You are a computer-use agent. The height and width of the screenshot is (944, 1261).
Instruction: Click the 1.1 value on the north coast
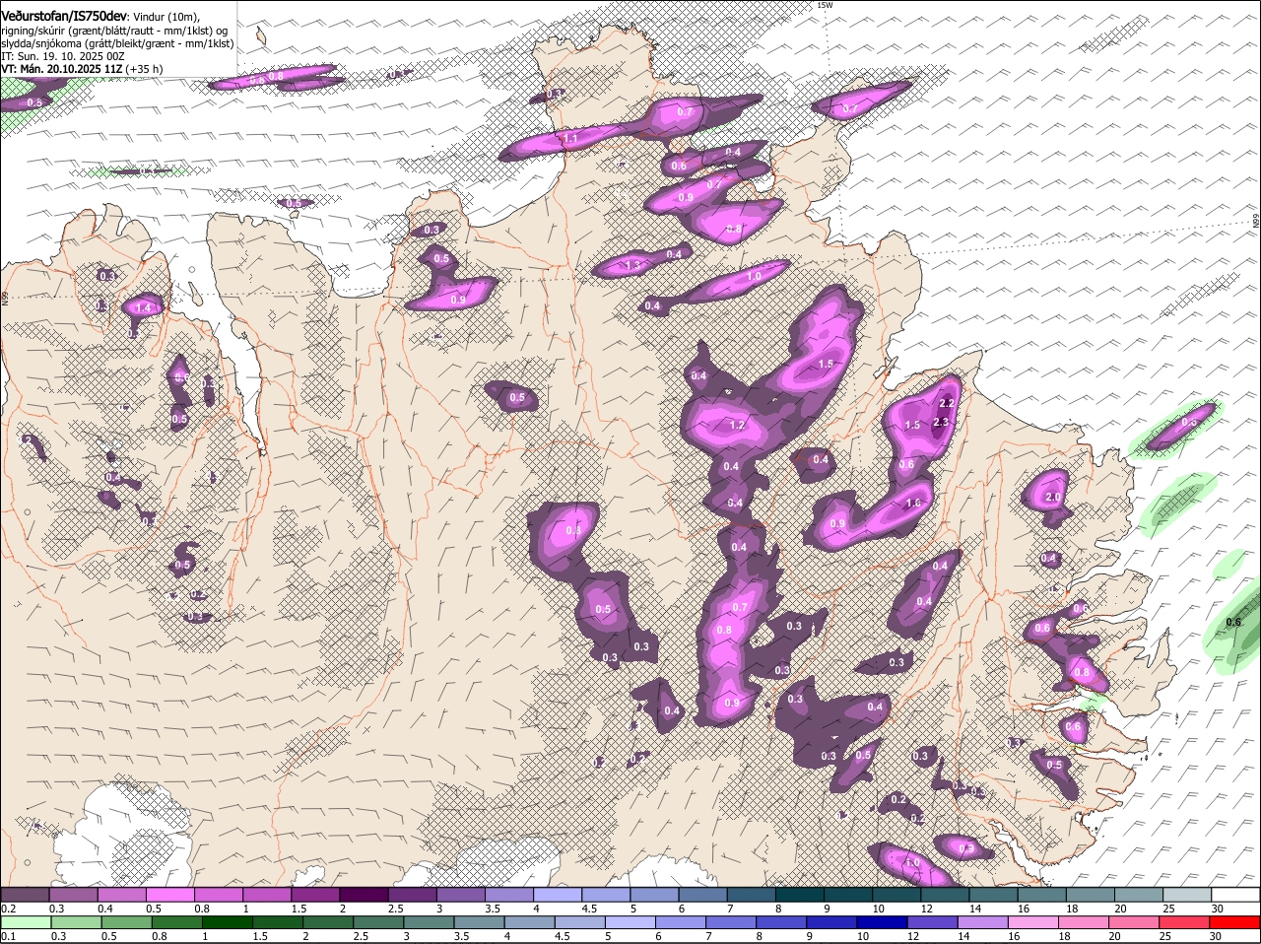tap(570, 139)
